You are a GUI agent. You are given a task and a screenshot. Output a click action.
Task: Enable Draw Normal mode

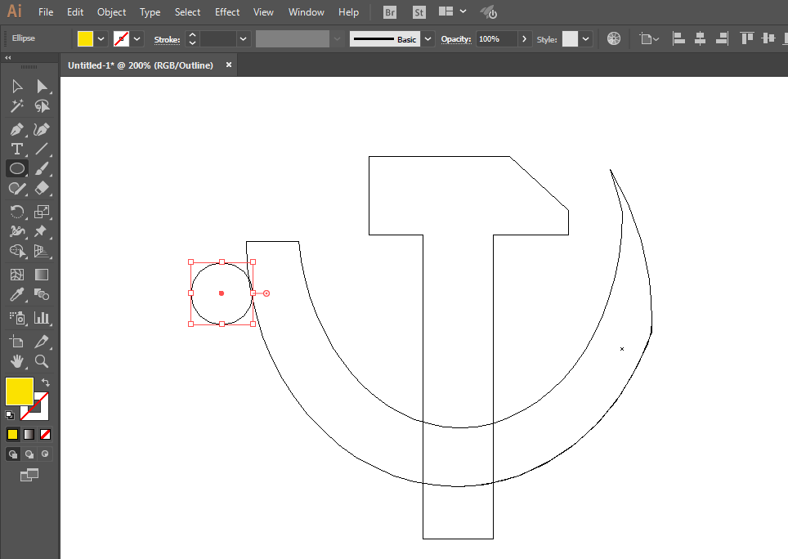(12, 454)
